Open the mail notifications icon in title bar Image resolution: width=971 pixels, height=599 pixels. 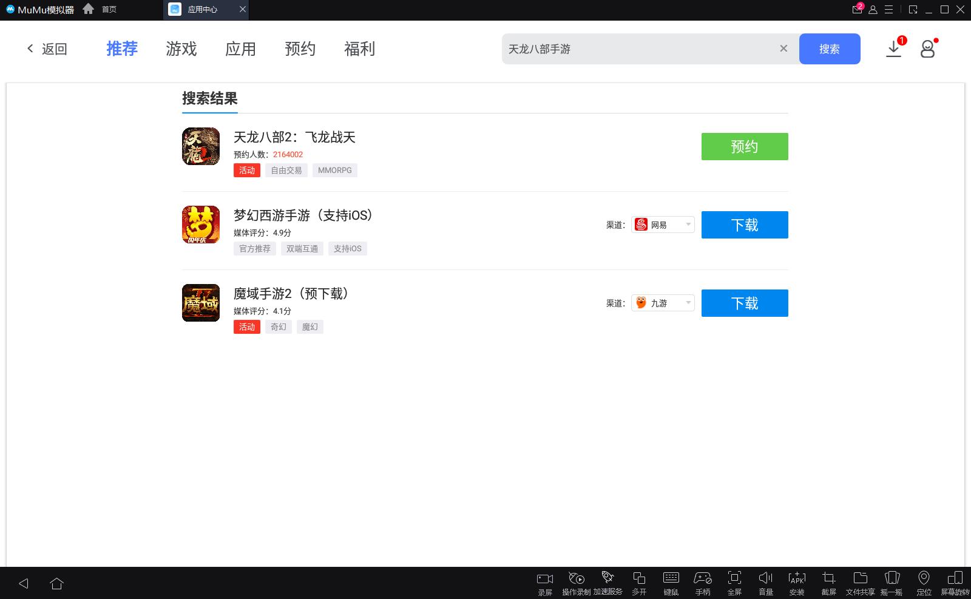click(858, 9)
